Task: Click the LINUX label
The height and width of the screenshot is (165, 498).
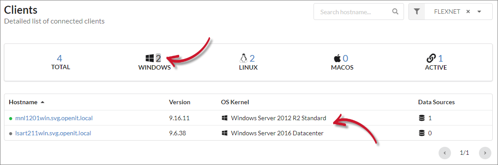Action: [x=248, y=68]
